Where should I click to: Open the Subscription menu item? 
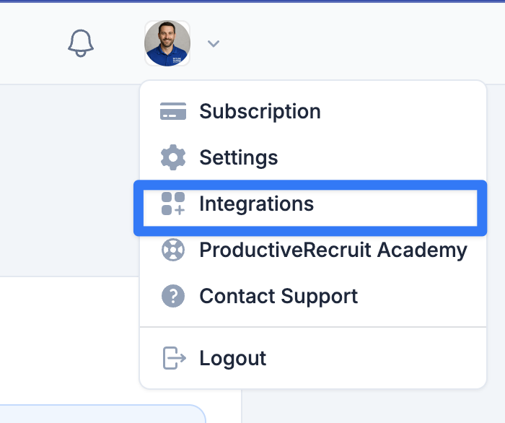click(x=312, y=111)
